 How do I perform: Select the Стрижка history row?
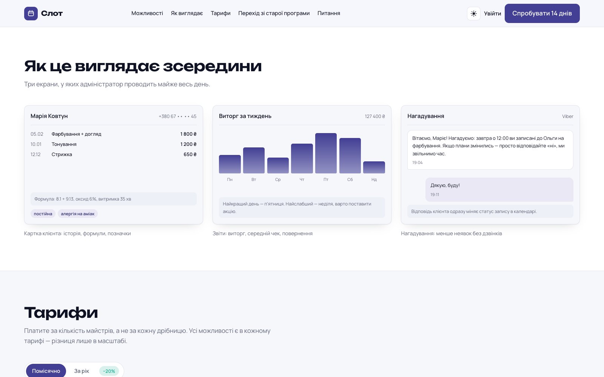point(114,154)
